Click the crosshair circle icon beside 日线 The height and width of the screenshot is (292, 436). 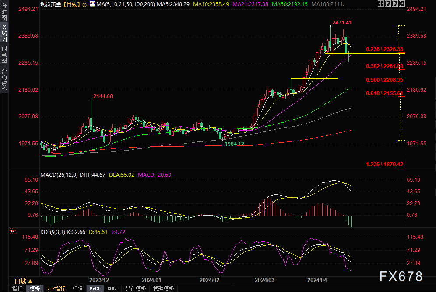pyautogui.click(x=84, y=3)
